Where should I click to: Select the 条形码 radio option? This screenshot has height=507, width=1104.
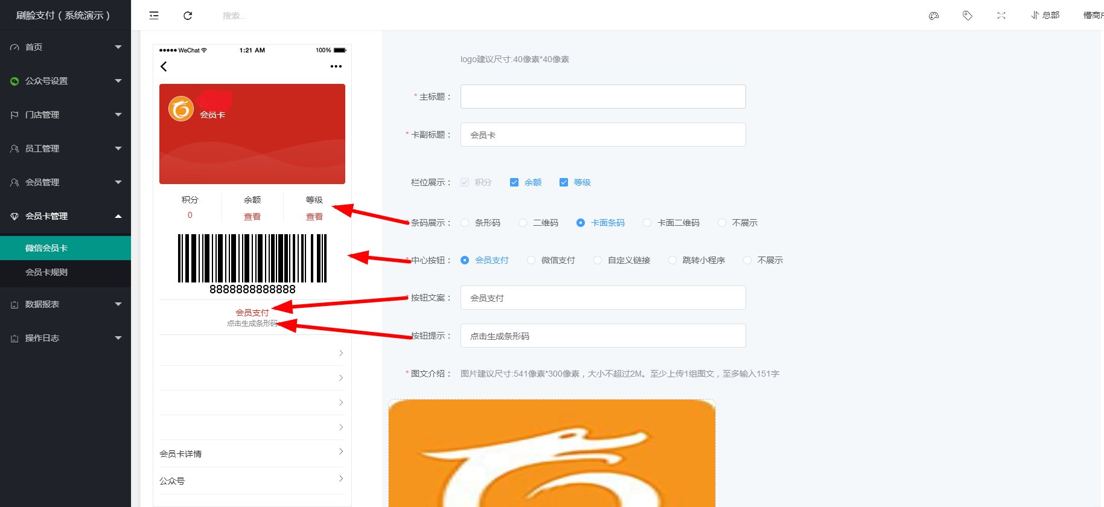coord(465,223)
